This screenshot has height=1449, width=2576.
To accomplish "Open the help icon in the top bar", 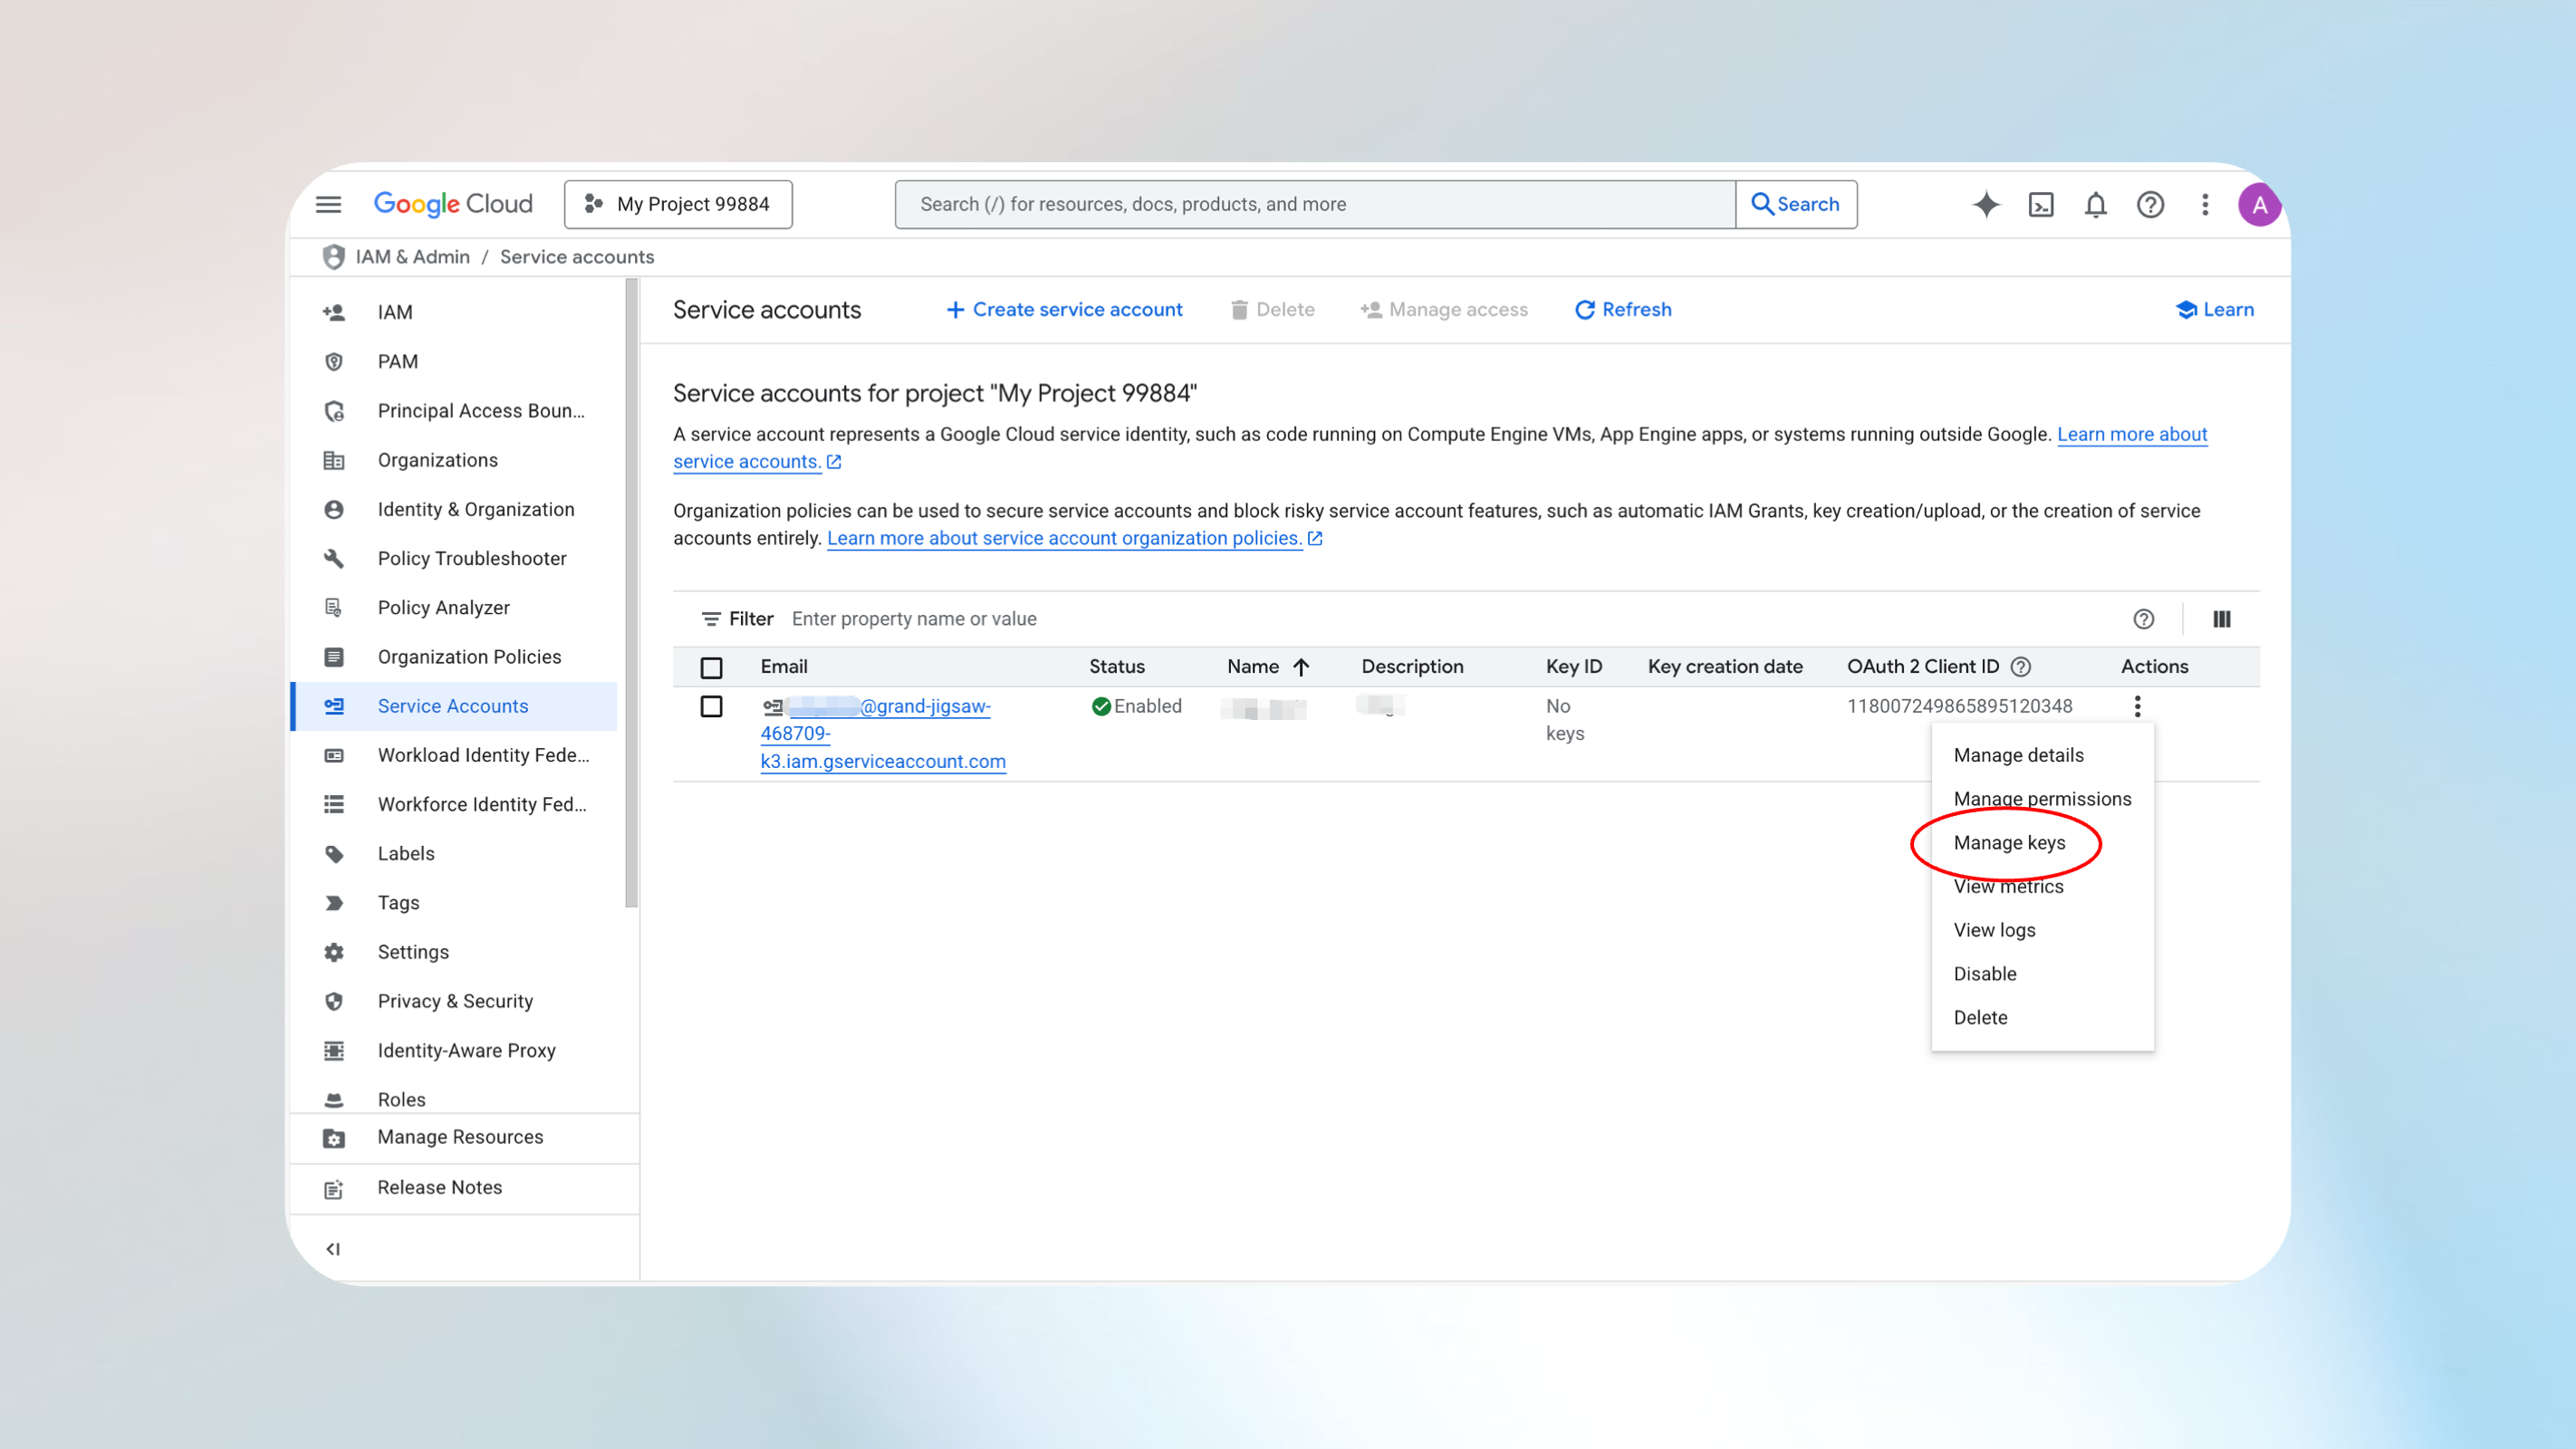I will (2150, 204).
